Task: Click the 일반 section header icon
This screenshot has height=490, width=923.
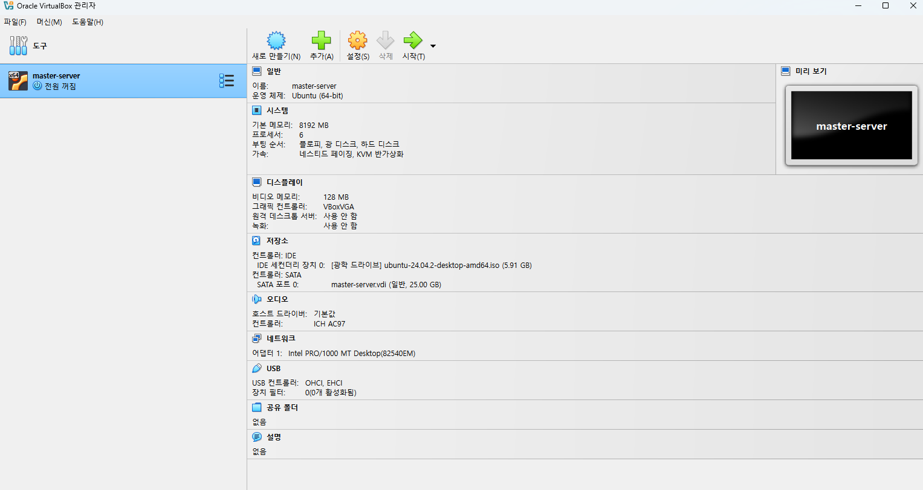Action: pyautogui.click(x=257, y=71)
